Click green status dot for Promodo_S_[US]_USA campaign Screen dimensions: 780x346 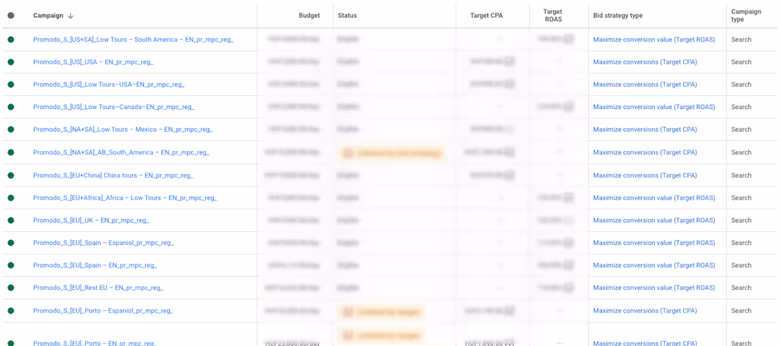pyautogui.click(x=11, y=62)
